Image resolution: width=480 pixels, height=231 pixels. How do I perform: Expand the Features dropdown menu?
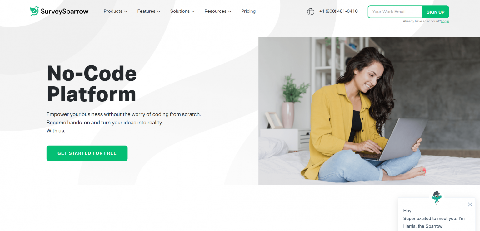click(x=149, y=11)
